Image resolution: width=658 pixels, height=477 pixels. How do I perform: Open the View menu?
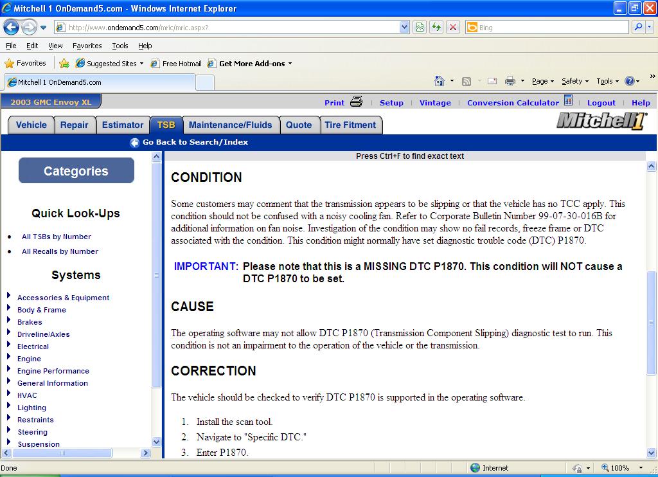tap(55, 46)
